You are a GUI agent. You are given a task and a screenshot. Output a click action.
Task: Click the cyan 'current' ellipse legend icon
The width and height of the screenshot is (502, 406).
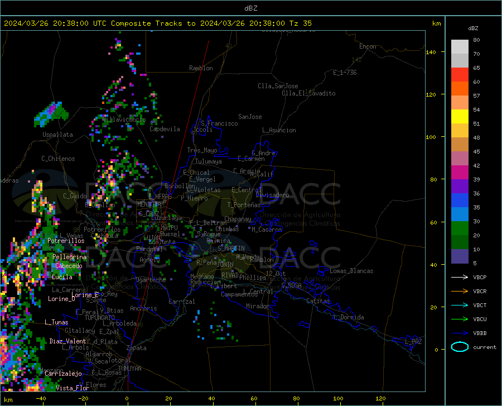pos(460,347)
